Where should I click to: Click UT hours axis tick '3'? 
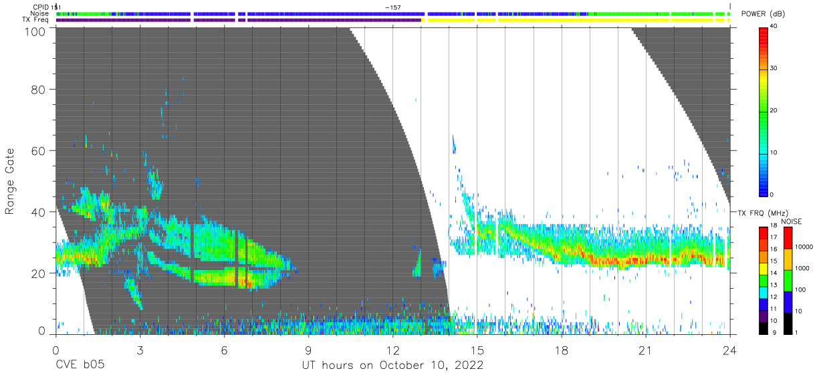click(x=140, y=350)
